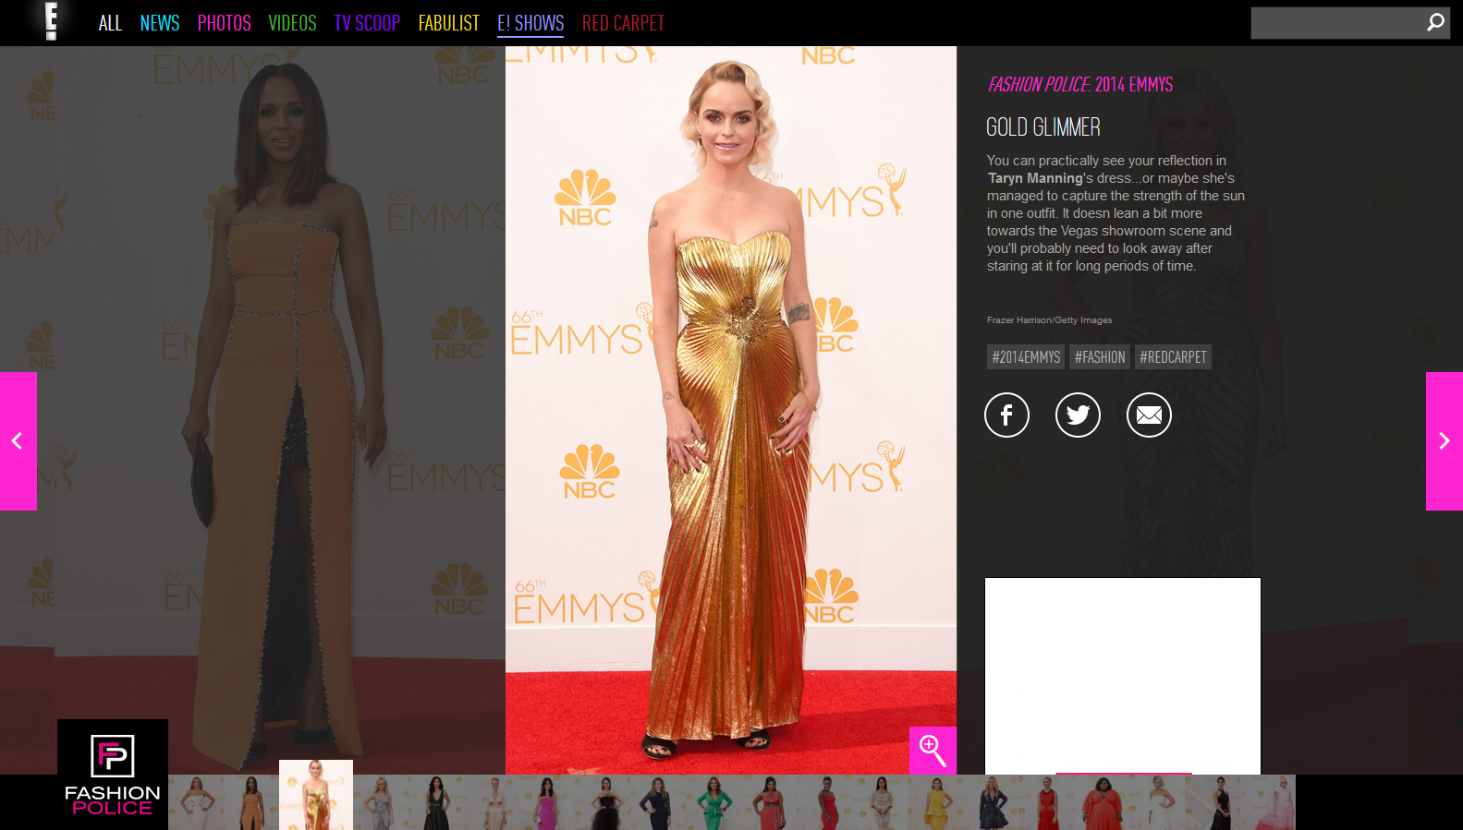This screenshot has width=1463, height=830.
Task: Open the Fashion Police: 2014 Emmys gallery link
Action: coord(1079,85)
